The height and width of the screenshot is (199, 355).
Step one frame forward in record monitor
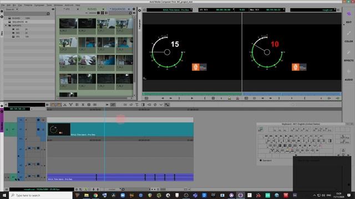click(x=270, y=98)
